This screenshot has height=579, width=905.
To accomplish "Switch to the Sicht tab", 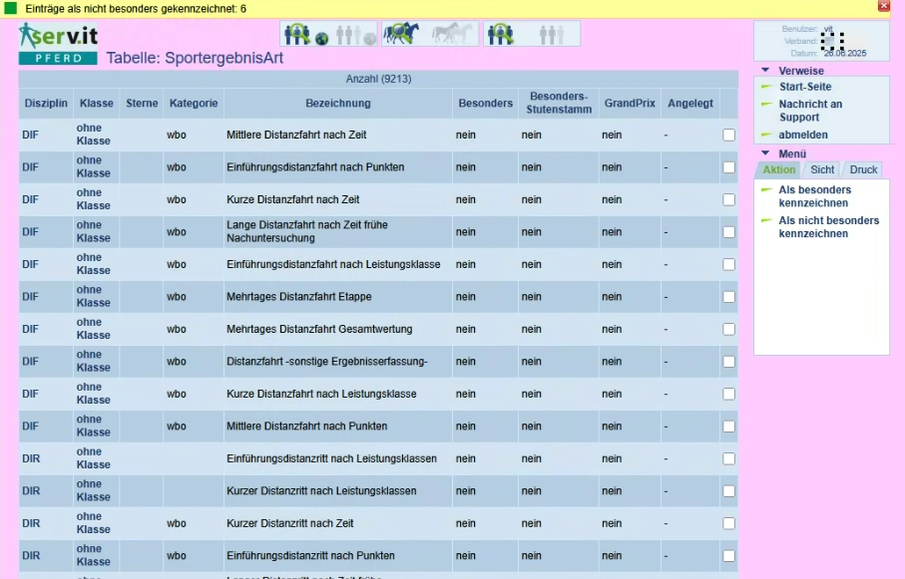I will (822, 169).
